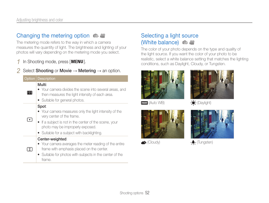Click the Cloudy cloud icon
This screenshot has height=203, width=269.
tap(144, 142)
